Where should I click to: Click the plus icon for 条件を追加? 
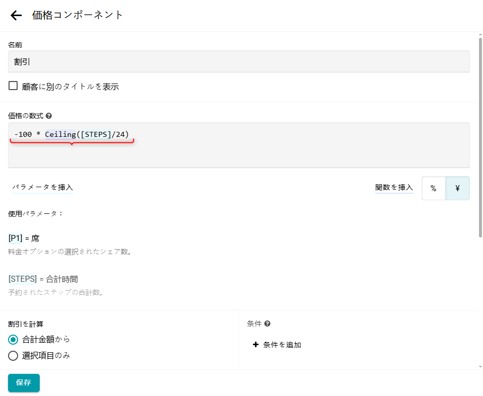point(256,345)
